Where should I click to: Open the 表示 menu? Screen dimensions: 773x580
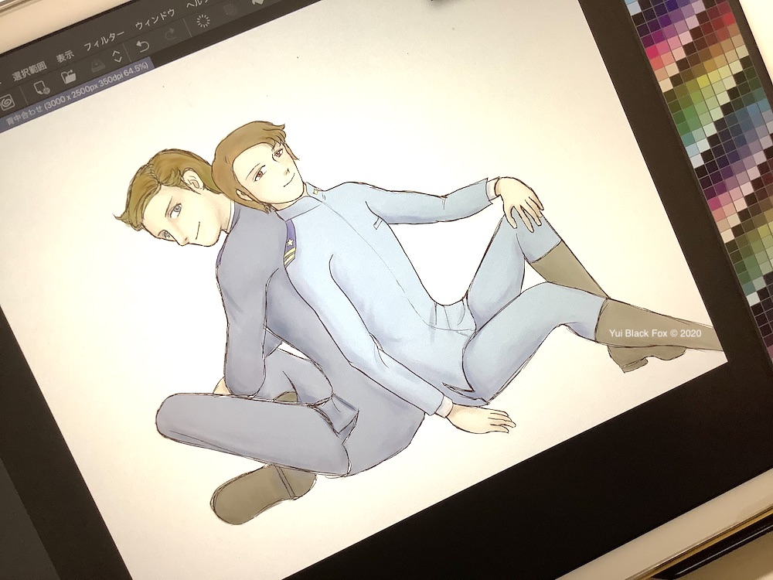[65, 57]
